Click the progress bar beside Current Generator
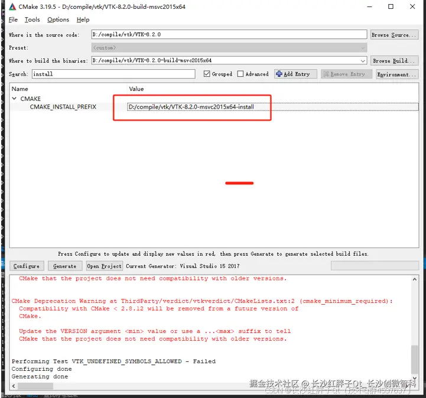 375,266
